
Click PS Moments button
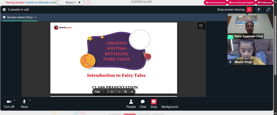(x=265, y=2)
